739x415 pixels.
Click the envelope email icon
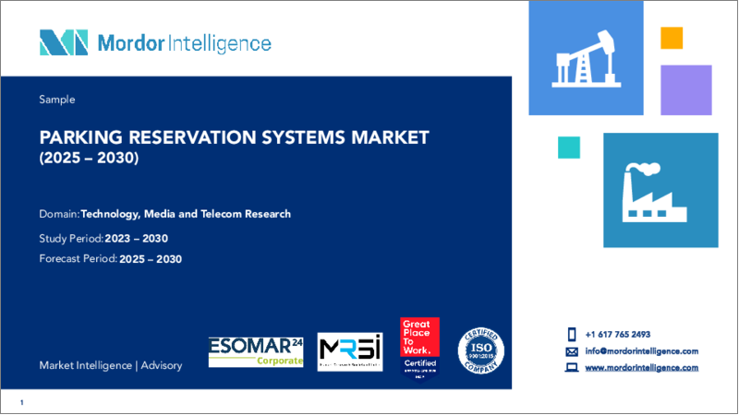pyautogui.click(x=572, y=350)
